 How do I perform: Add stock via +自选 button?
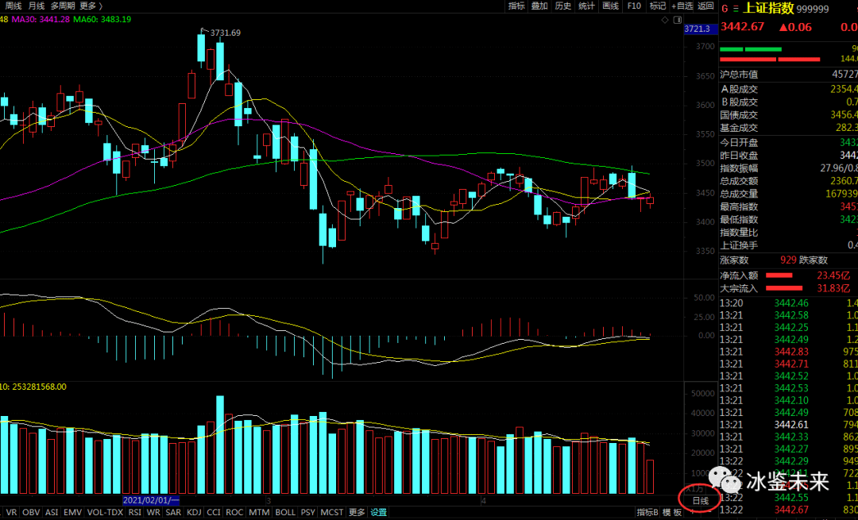tap(682, 6)
